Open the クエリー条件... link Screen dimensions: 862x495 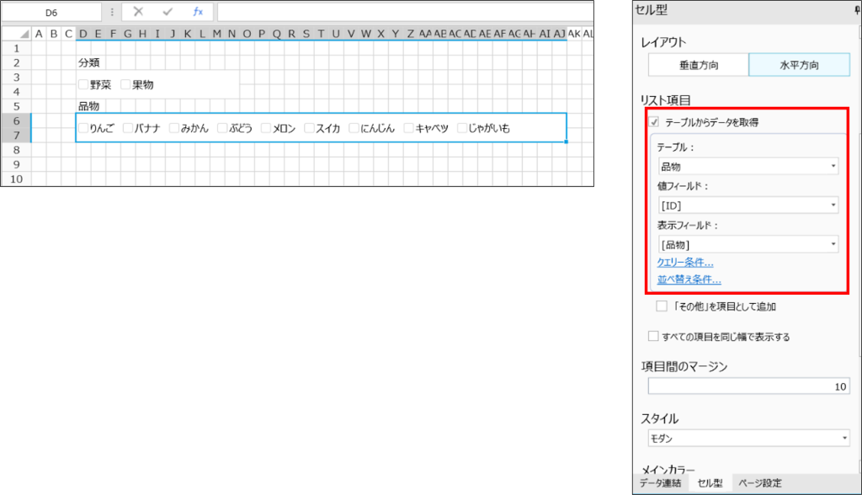(685, 263)
